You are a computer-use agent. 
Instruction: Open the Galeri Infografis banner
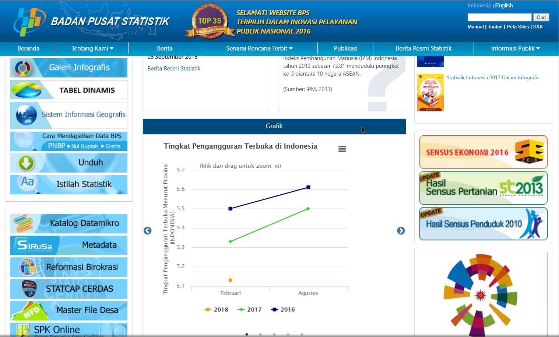click(69, 67)
